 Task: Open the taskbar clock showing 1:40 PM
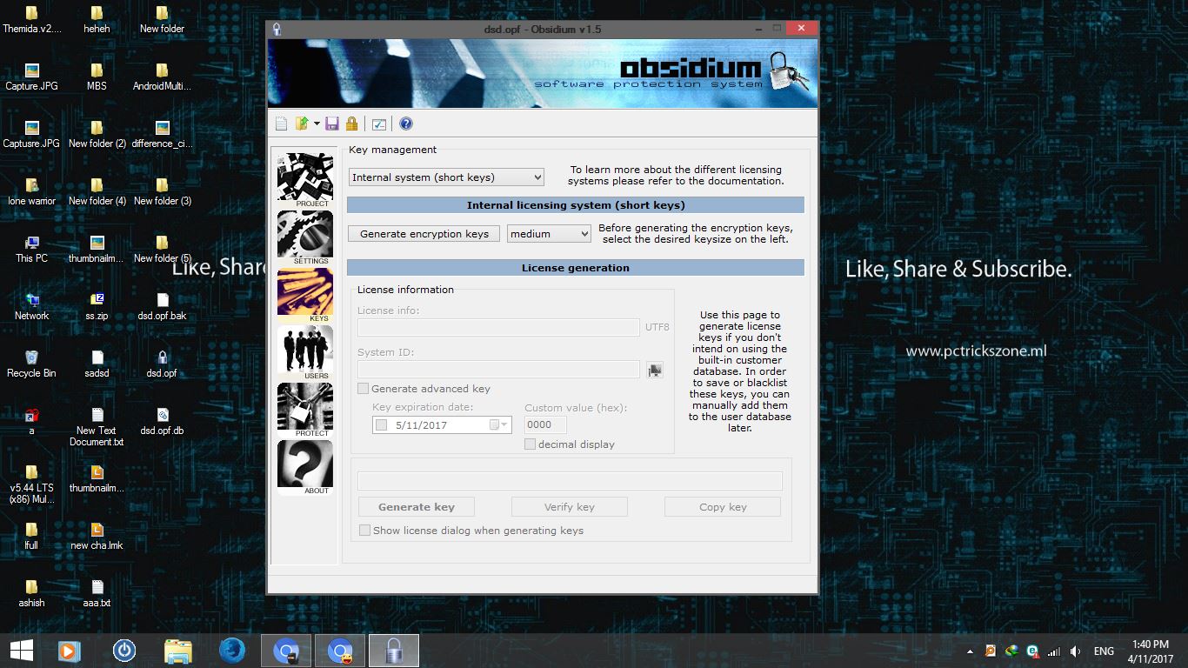coord(1151,651)
